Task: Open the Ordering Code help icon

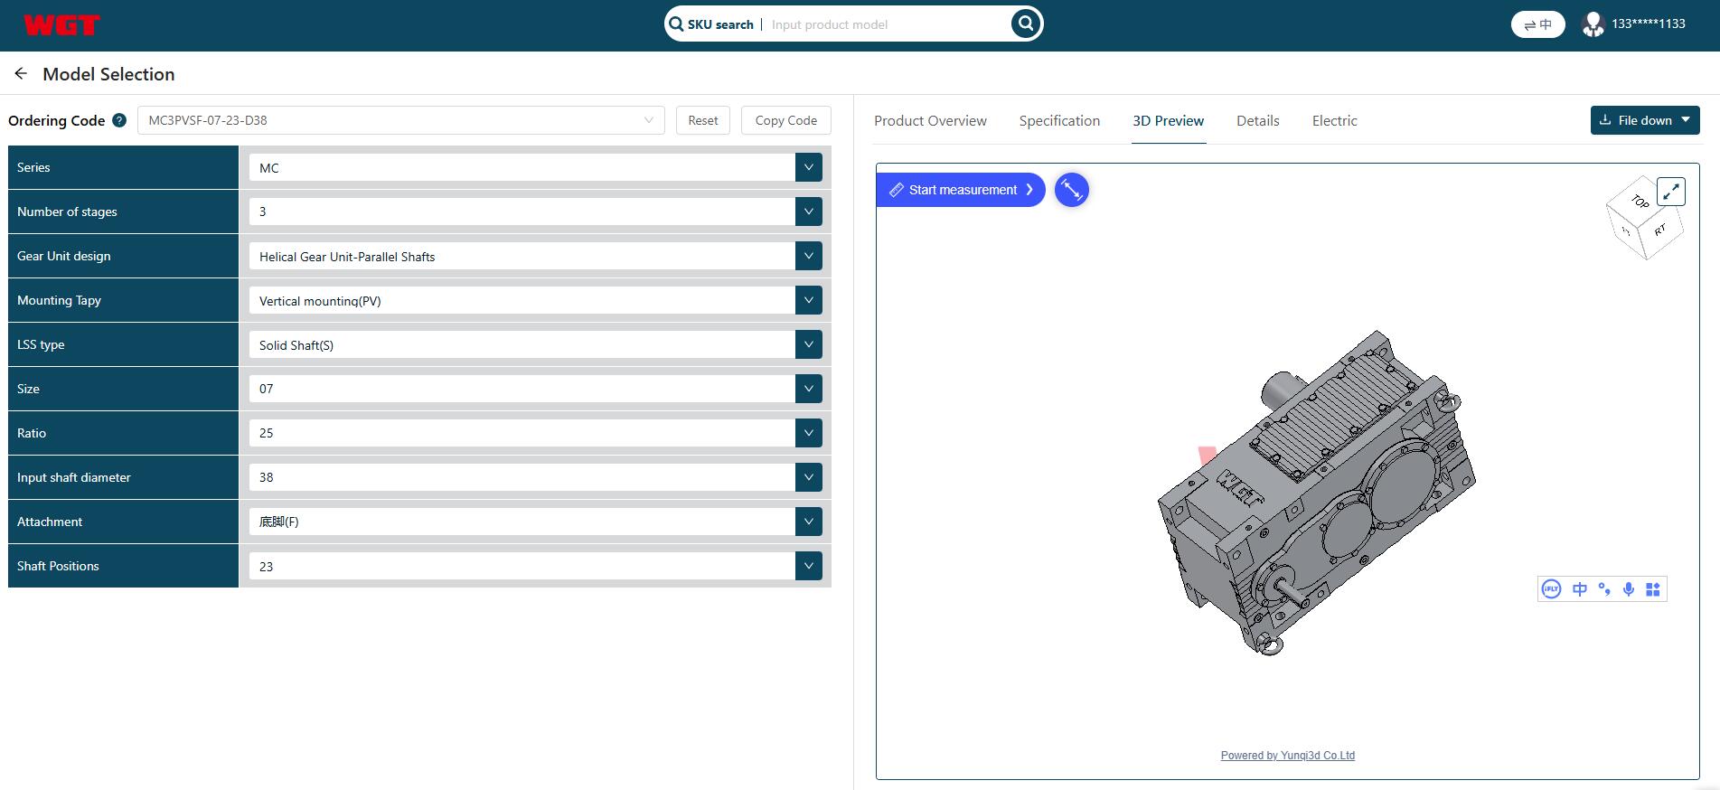Action: point(119,120)
